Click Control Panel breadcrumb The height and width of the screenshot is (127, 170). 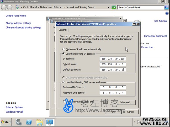pyautogui.click(x=30, y=7)
